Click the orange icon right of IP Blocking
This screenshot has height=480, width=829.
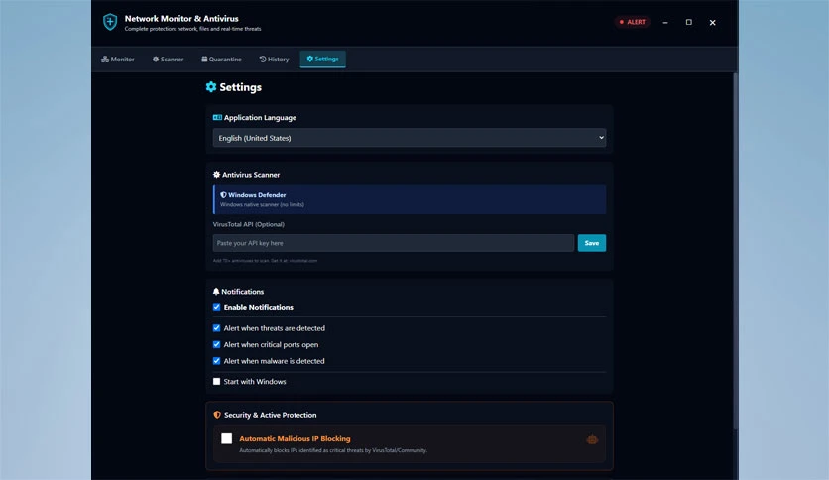pos(592,439)
